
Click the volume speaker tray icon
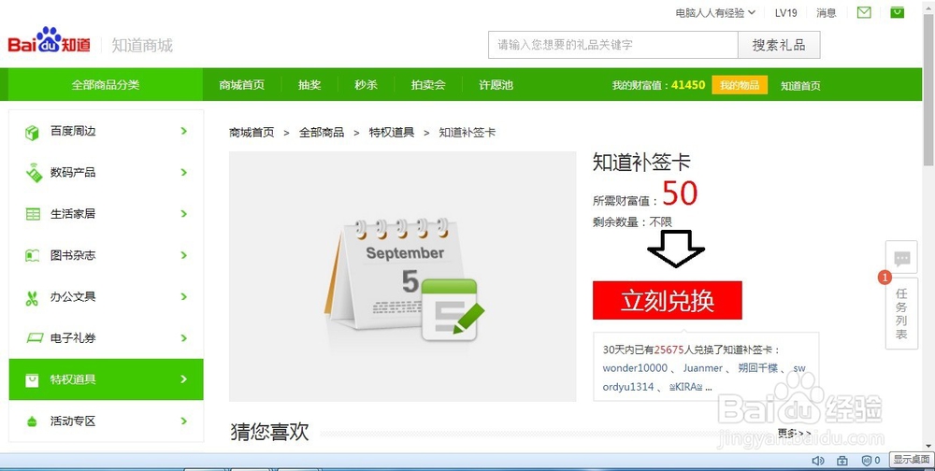818,461
